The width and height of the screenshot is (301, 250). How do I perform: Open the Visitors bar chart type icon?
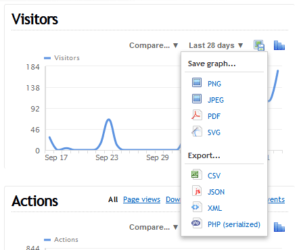279,45
